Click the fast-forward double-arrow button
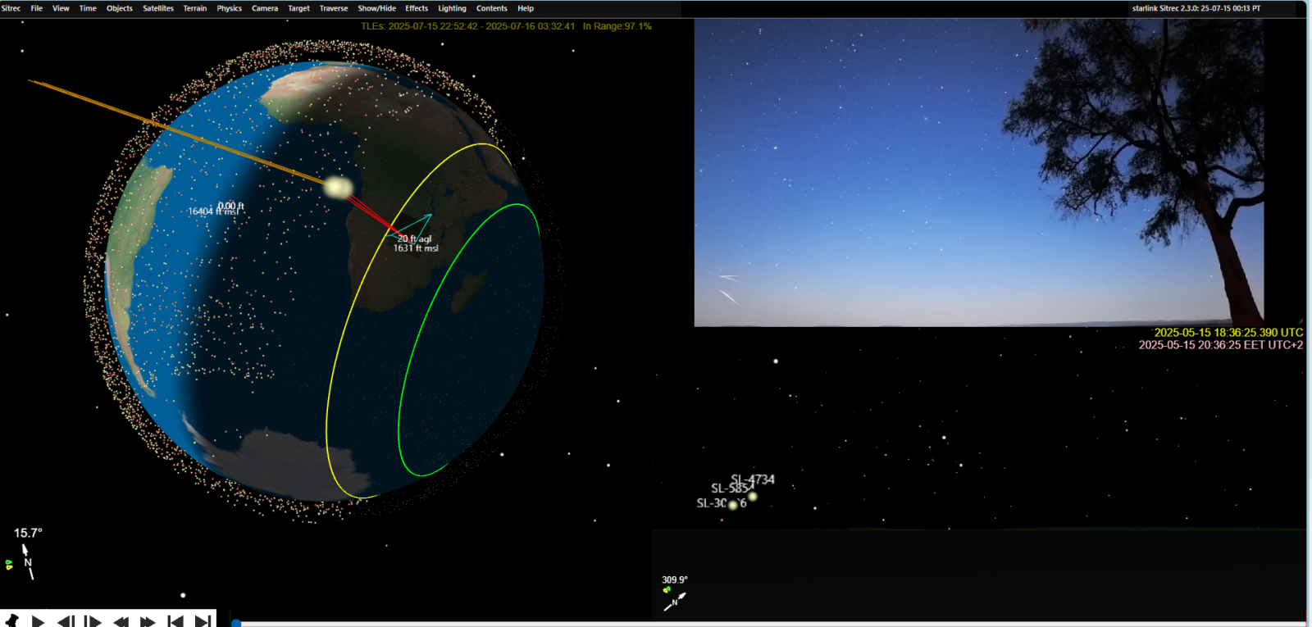The image size is (1312, 627). click(x=148, y=621)
